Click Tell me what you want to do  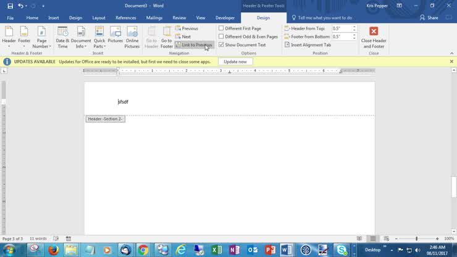point(322,18)
